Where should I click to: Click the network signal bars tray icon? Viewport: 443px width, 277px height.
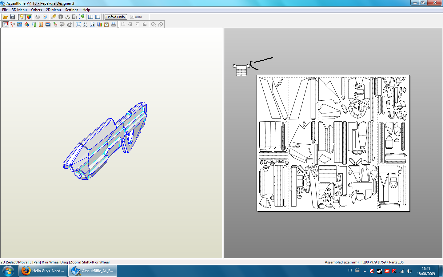[x=401, y=271]
